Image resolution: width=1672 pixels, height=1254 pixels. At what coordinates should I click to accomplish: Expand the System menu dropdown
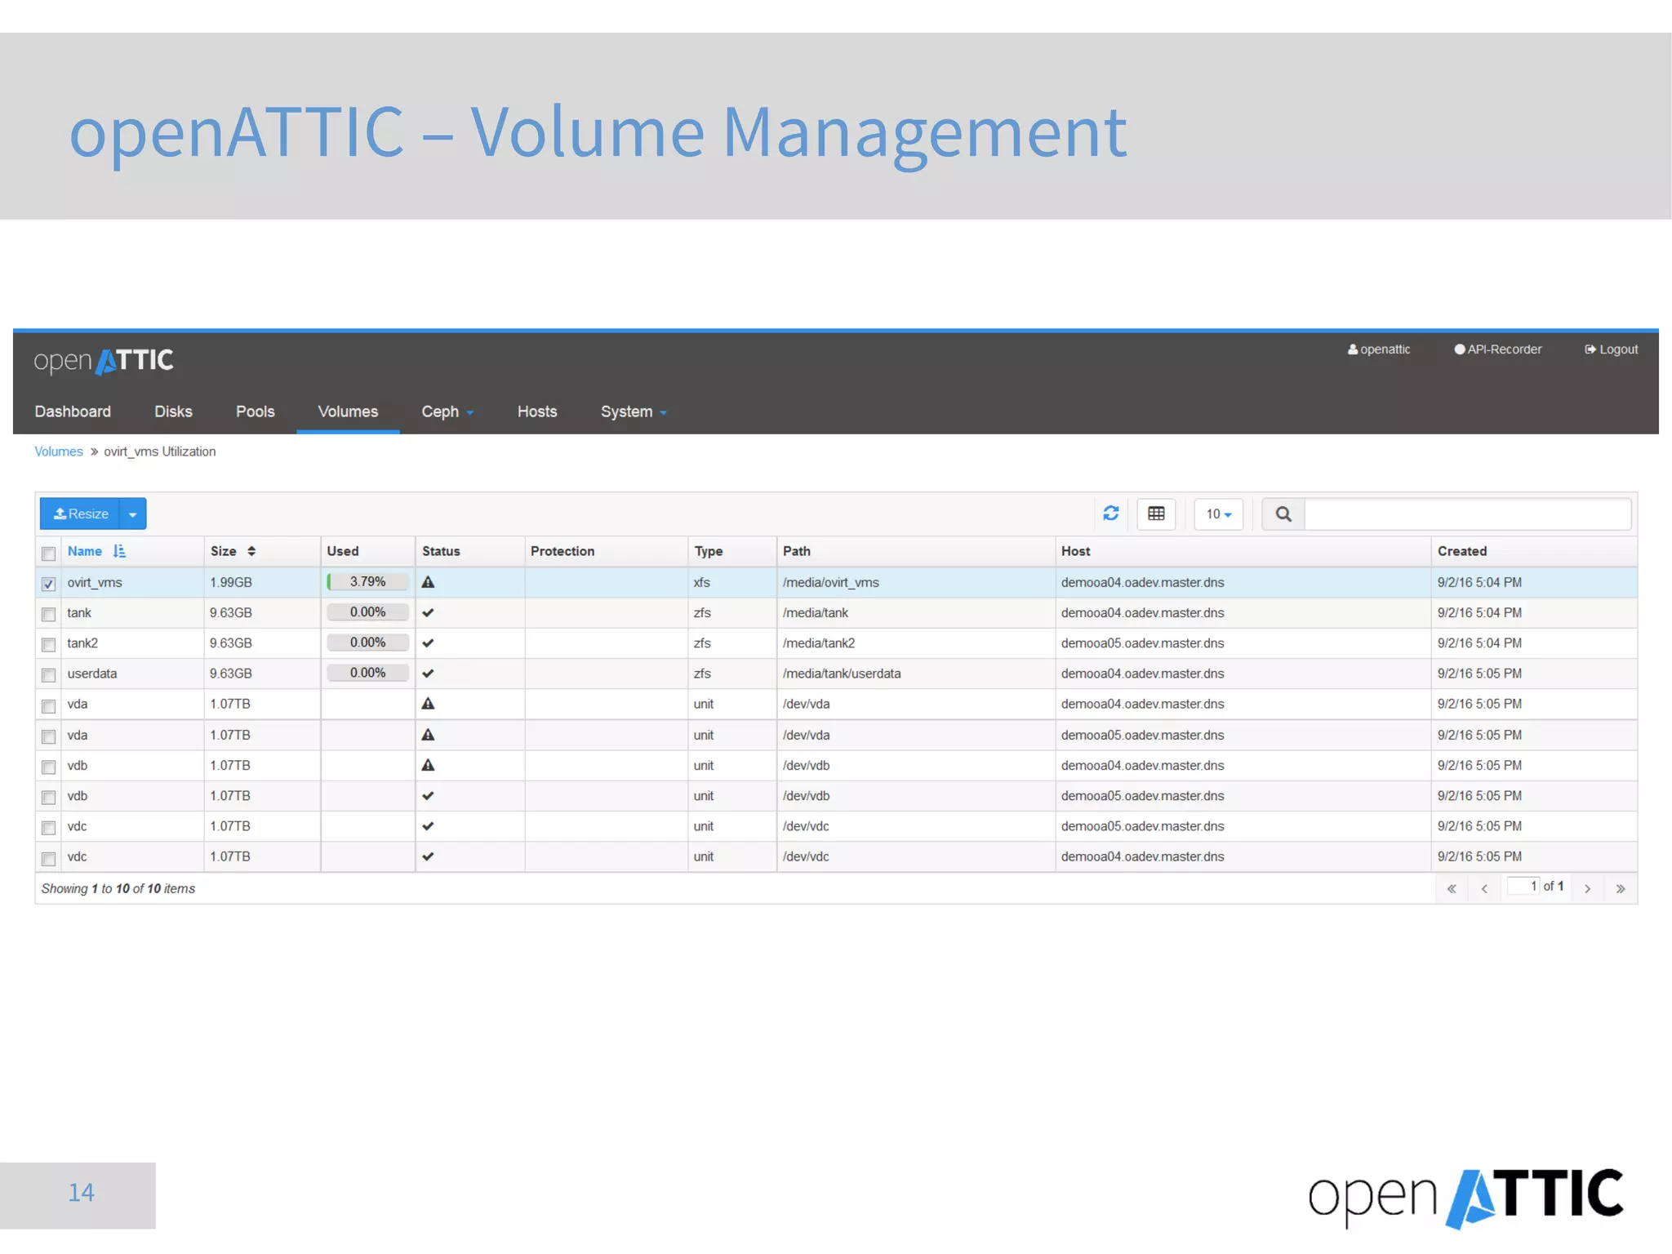click(x=634, y=412)
